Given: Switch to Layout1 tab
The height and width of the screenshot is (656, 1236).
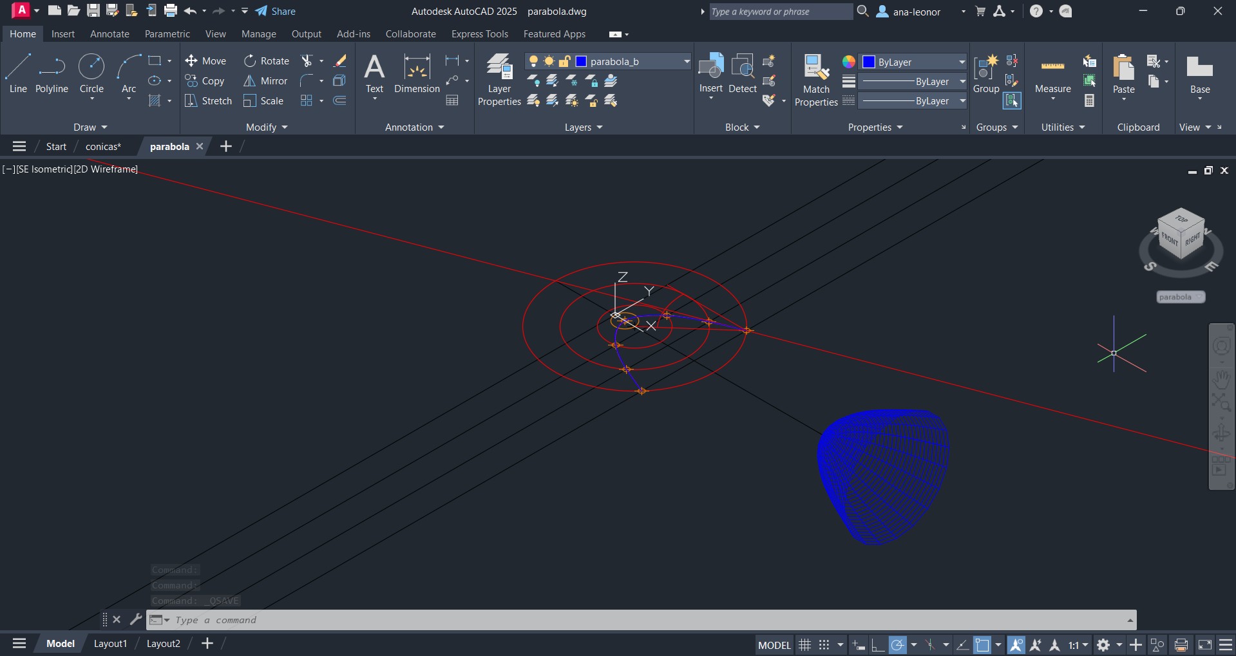Looking at the screenshot, I should tap(110, 644).
